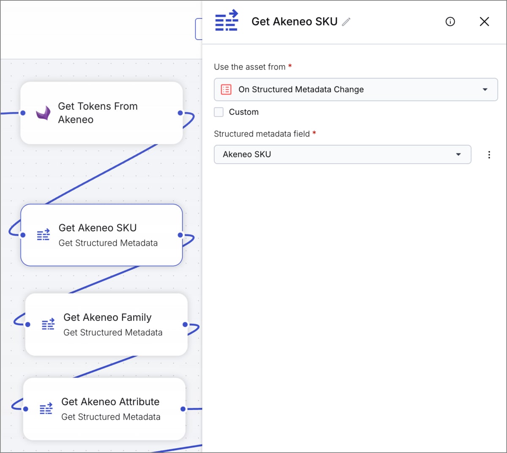The height and width of the screenshot is (453, 507).
Task: Click the partially visible button above the canvas
Action: (x=199, y=28)
